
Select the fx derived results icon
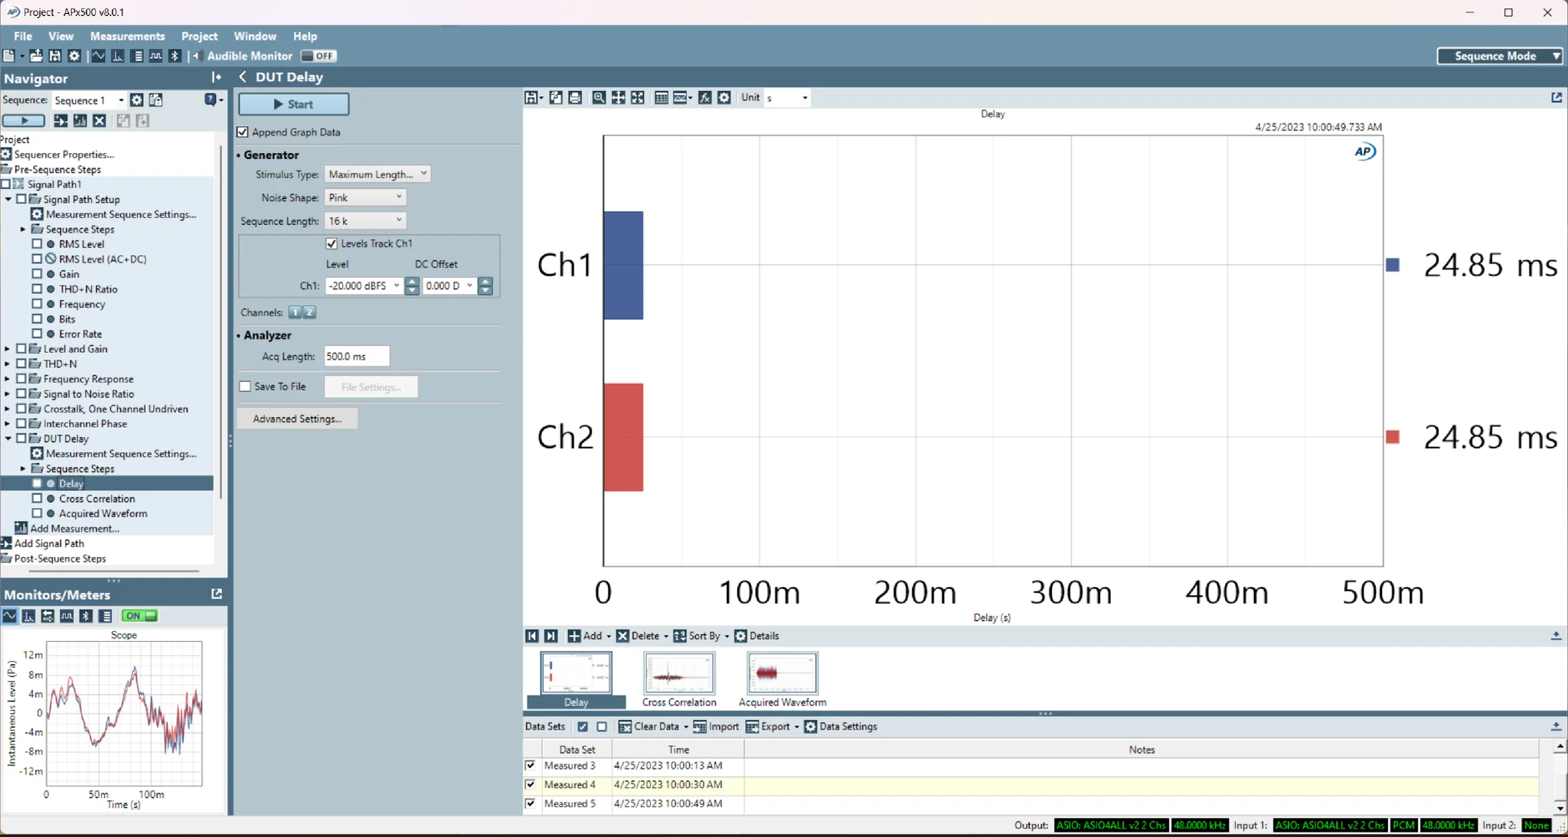pyautogui.click(x=704, y=97)
